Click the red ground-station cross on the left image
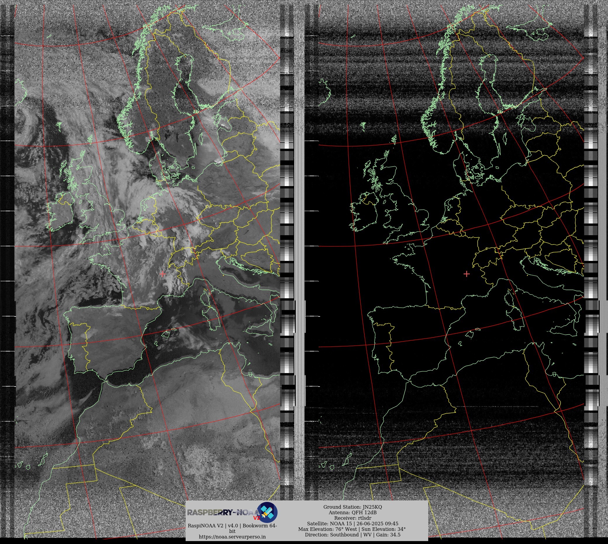Viewport: 608px width, 544px height. click(x=163, y=274)
